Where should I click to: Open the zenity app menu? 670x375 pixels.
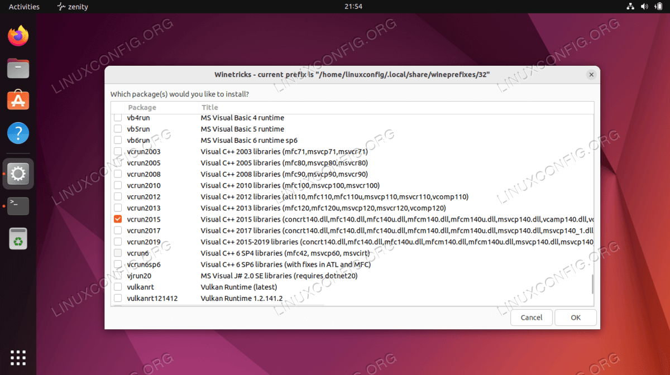point(73,7)
